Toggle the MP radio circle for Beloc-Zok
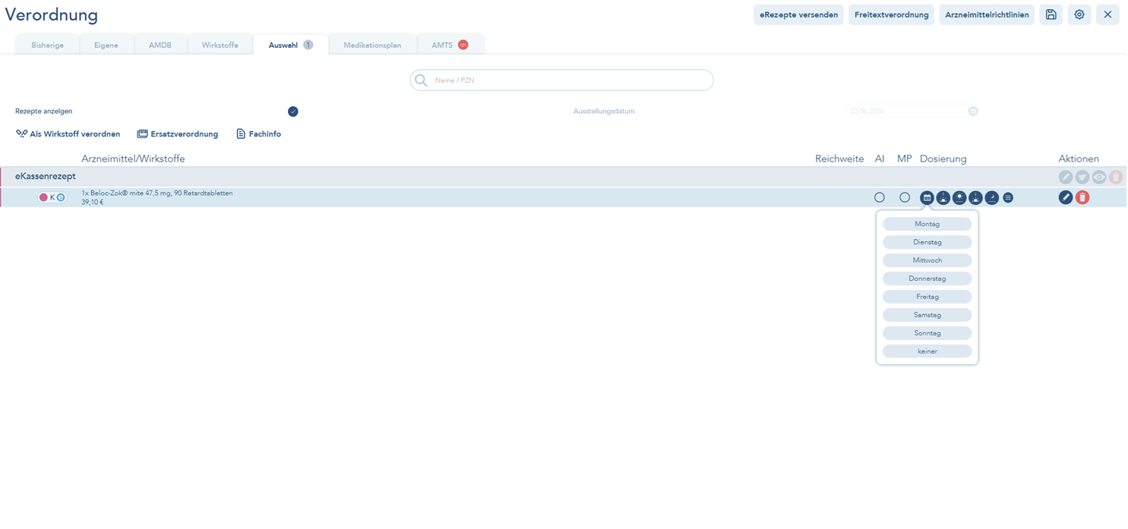 905,197
